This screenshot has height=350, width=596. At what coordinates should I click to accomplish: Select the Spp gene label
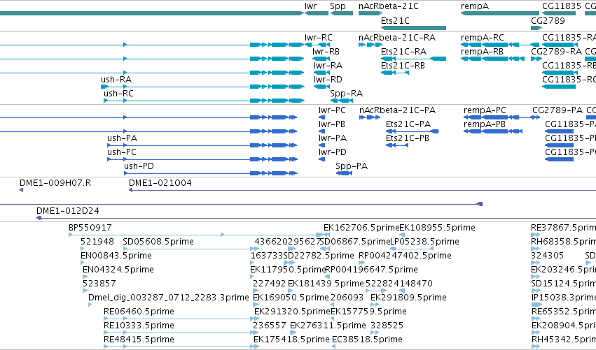pos(338,6)
